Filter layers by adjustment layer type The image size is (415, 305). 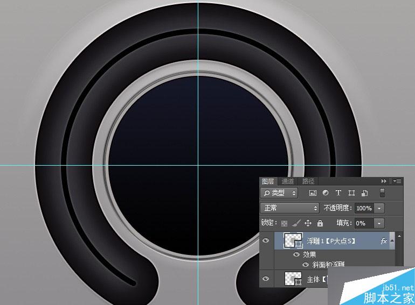click(x=326, y=193)
